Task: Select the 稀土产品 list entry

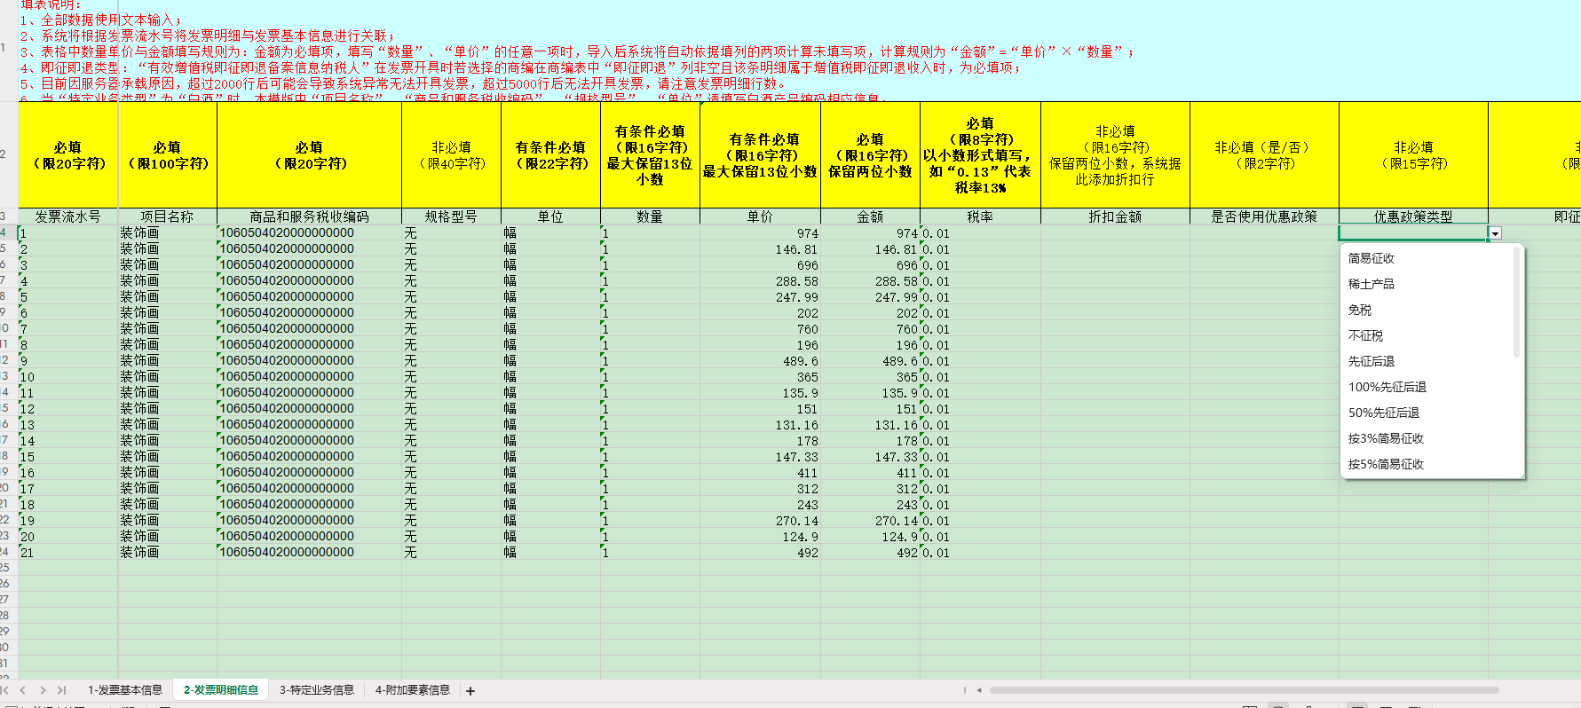Action: (x=1372, y=284)
